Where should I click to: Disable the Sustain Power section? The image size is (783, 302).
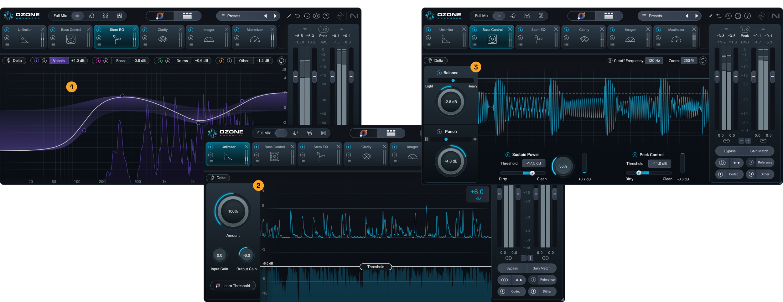pyautogui.click(x=507, y=154)
